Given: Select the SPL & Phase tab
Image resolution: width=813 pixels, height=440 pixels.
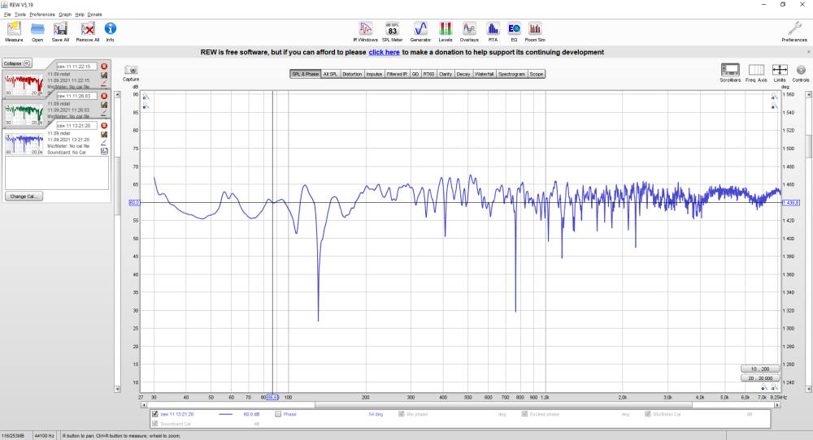Looking at the screenshot, I should (x=306, y=74).
